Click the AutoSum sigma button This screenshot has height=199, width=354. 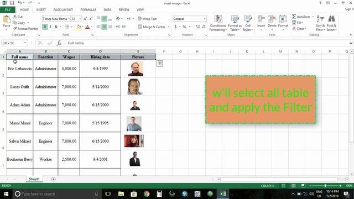tap(301, 17)
